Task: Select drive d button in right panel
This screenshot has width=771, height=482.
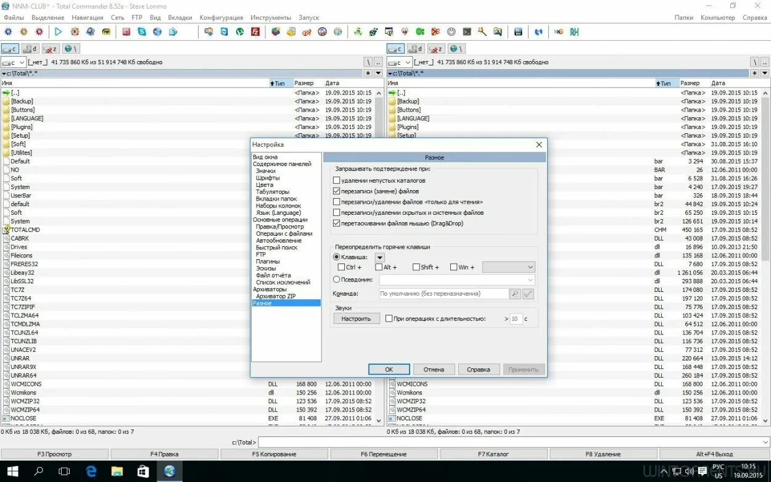Action: pyautogui.click(x=416, y=48)
